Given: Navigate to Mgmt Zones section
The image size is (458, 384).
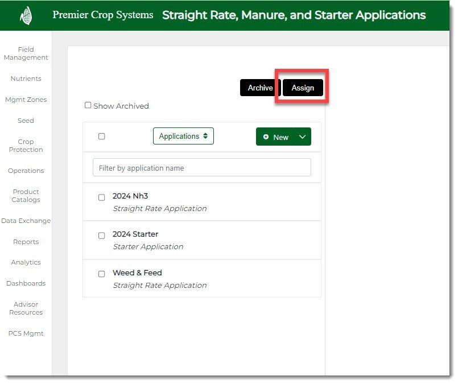Looking at the screenshot, I should (26, 100).
